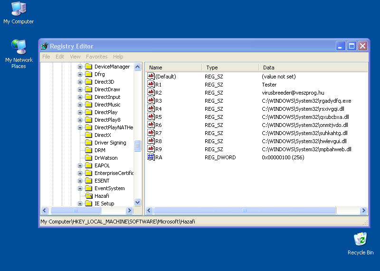The height and width of the screenshot is (271, 380).
Task: Select the (Default) value string icon
Action: [x=151, y=77]
